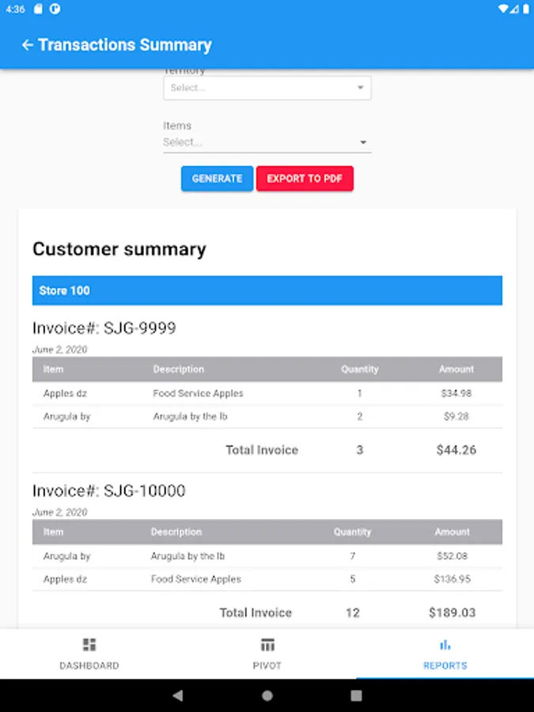534x712 pixels.
Task: Open the Territory Select dropdown
Action: pos(267,88)
